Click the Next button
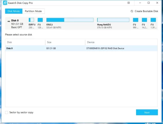This screenshot has width=163, height=124. 147,113
